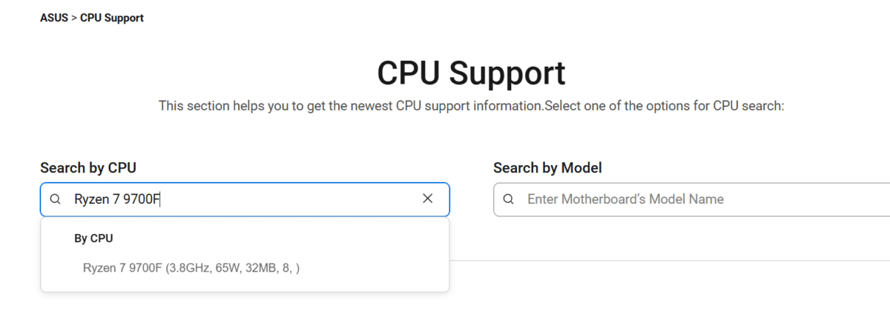Screen dimensions: 890x314
Task: Click the 'Enter Motherboard's Model Name' placeholder
Action: click(625, 199)
